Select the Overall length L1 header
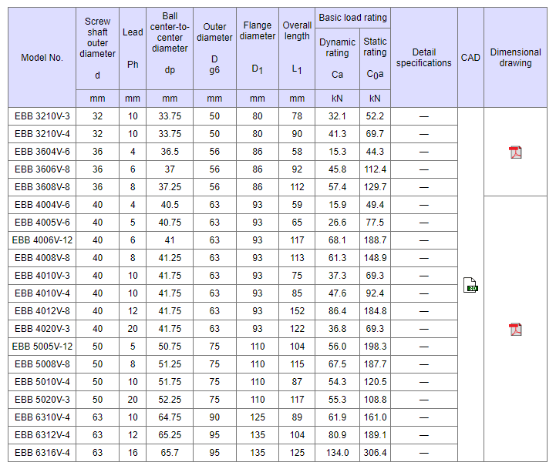This screenshot has height=469, width=556. pyautogui.click(x=297, y=50)
